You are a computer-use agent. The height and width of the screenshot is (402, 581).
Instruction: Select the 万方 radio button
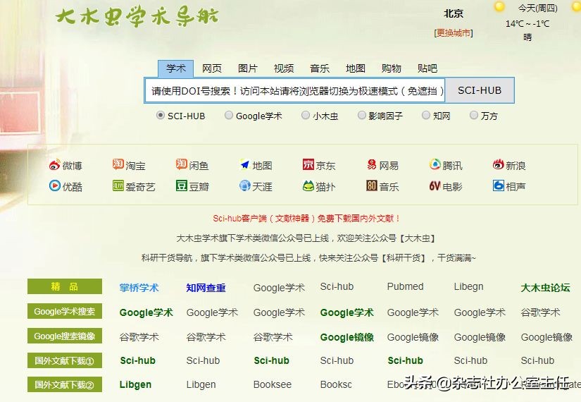coord(473,115)
